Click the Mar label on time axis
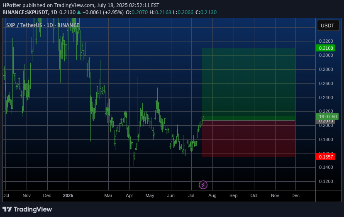Viewport: 344px width, 217px height. click(108, 195)
